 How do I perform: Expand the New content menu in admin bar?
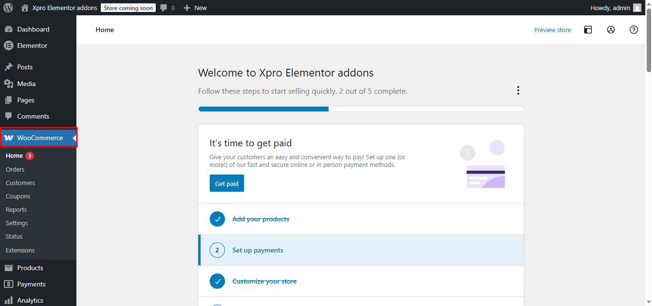pyautogui.click(x=195, y=8)
